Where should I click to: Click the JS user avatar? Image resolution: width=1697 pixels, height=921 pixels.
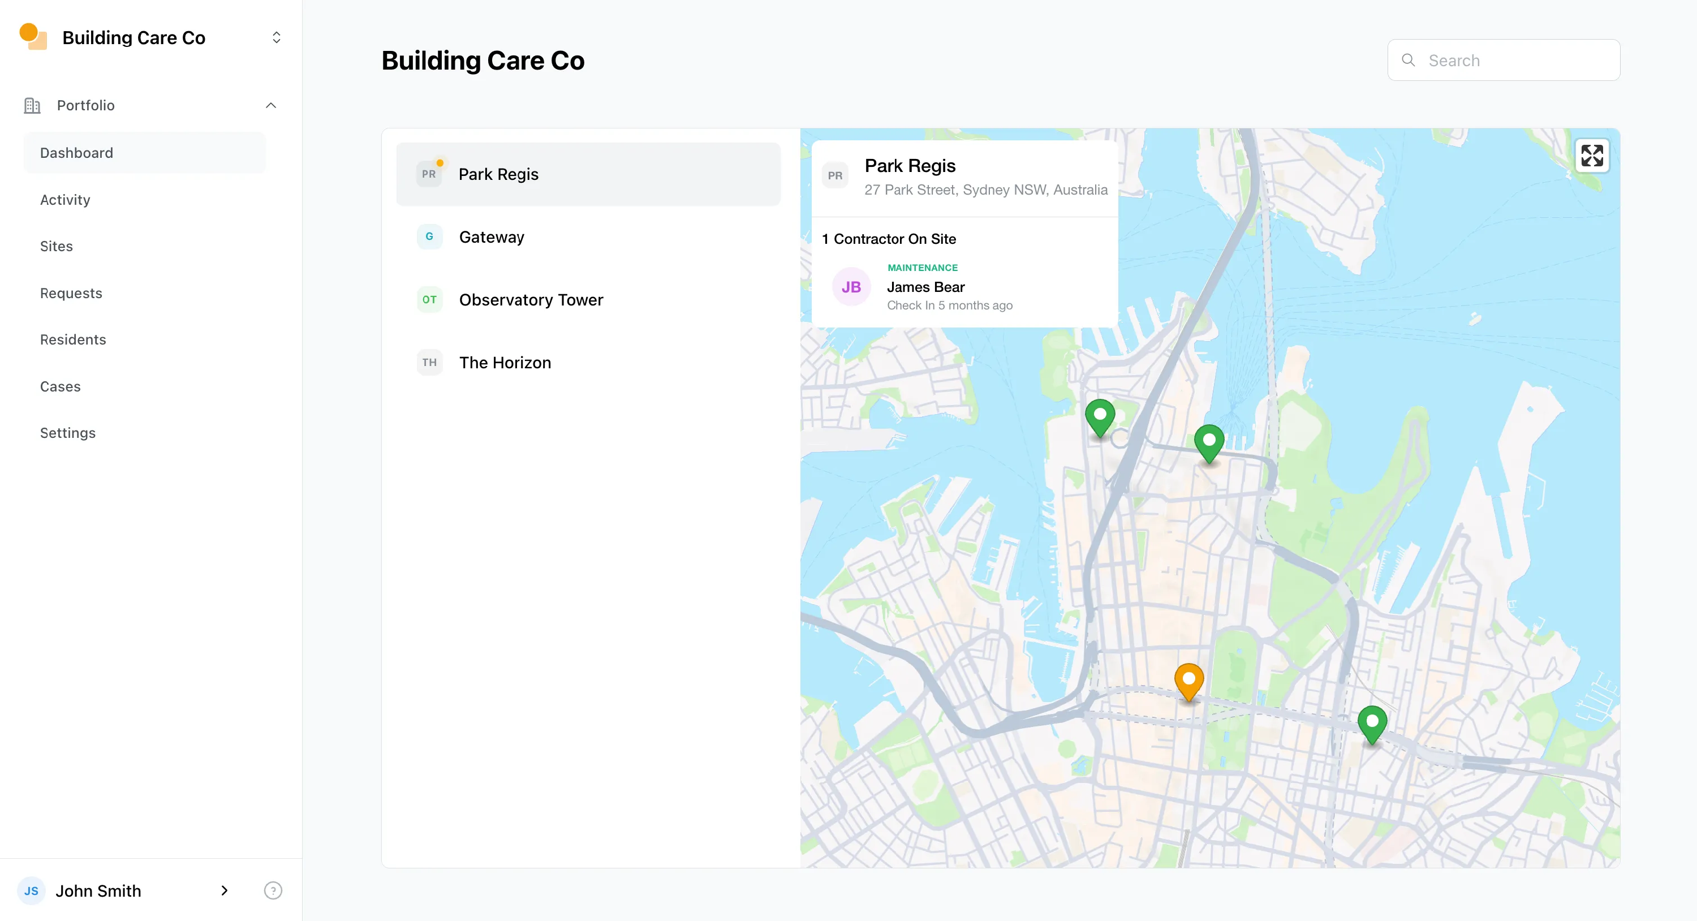(x=31, y=890)
